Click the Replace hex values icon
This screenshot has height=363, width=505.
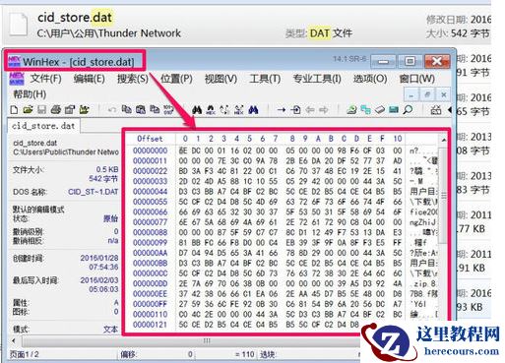(x=239, y=110)
